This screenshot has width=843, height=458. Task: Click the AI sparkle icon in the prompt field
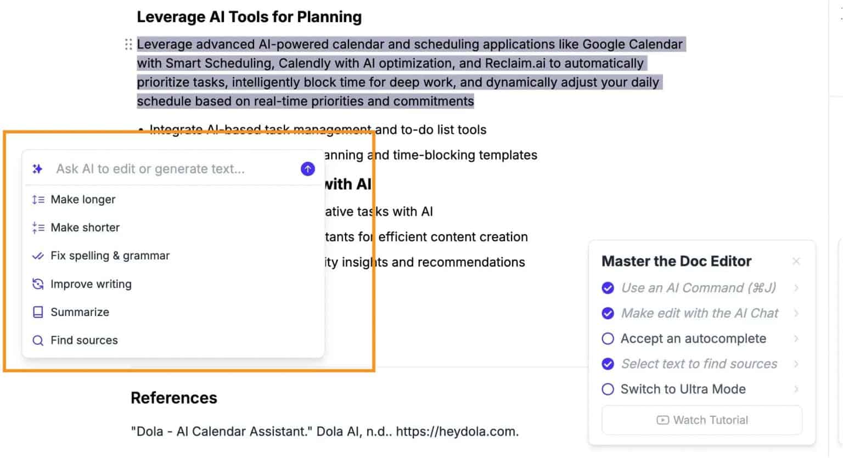(x=37, y=168)
